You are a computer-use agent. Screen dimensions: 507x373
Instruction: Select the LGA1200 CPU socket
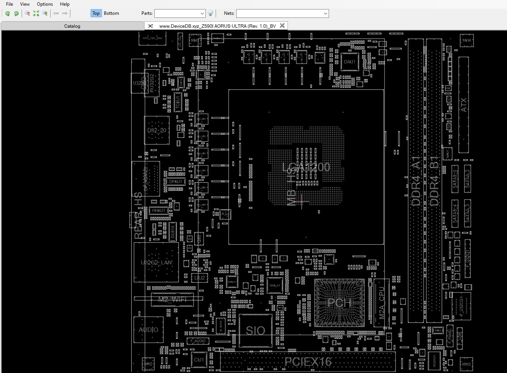(306, 167)
